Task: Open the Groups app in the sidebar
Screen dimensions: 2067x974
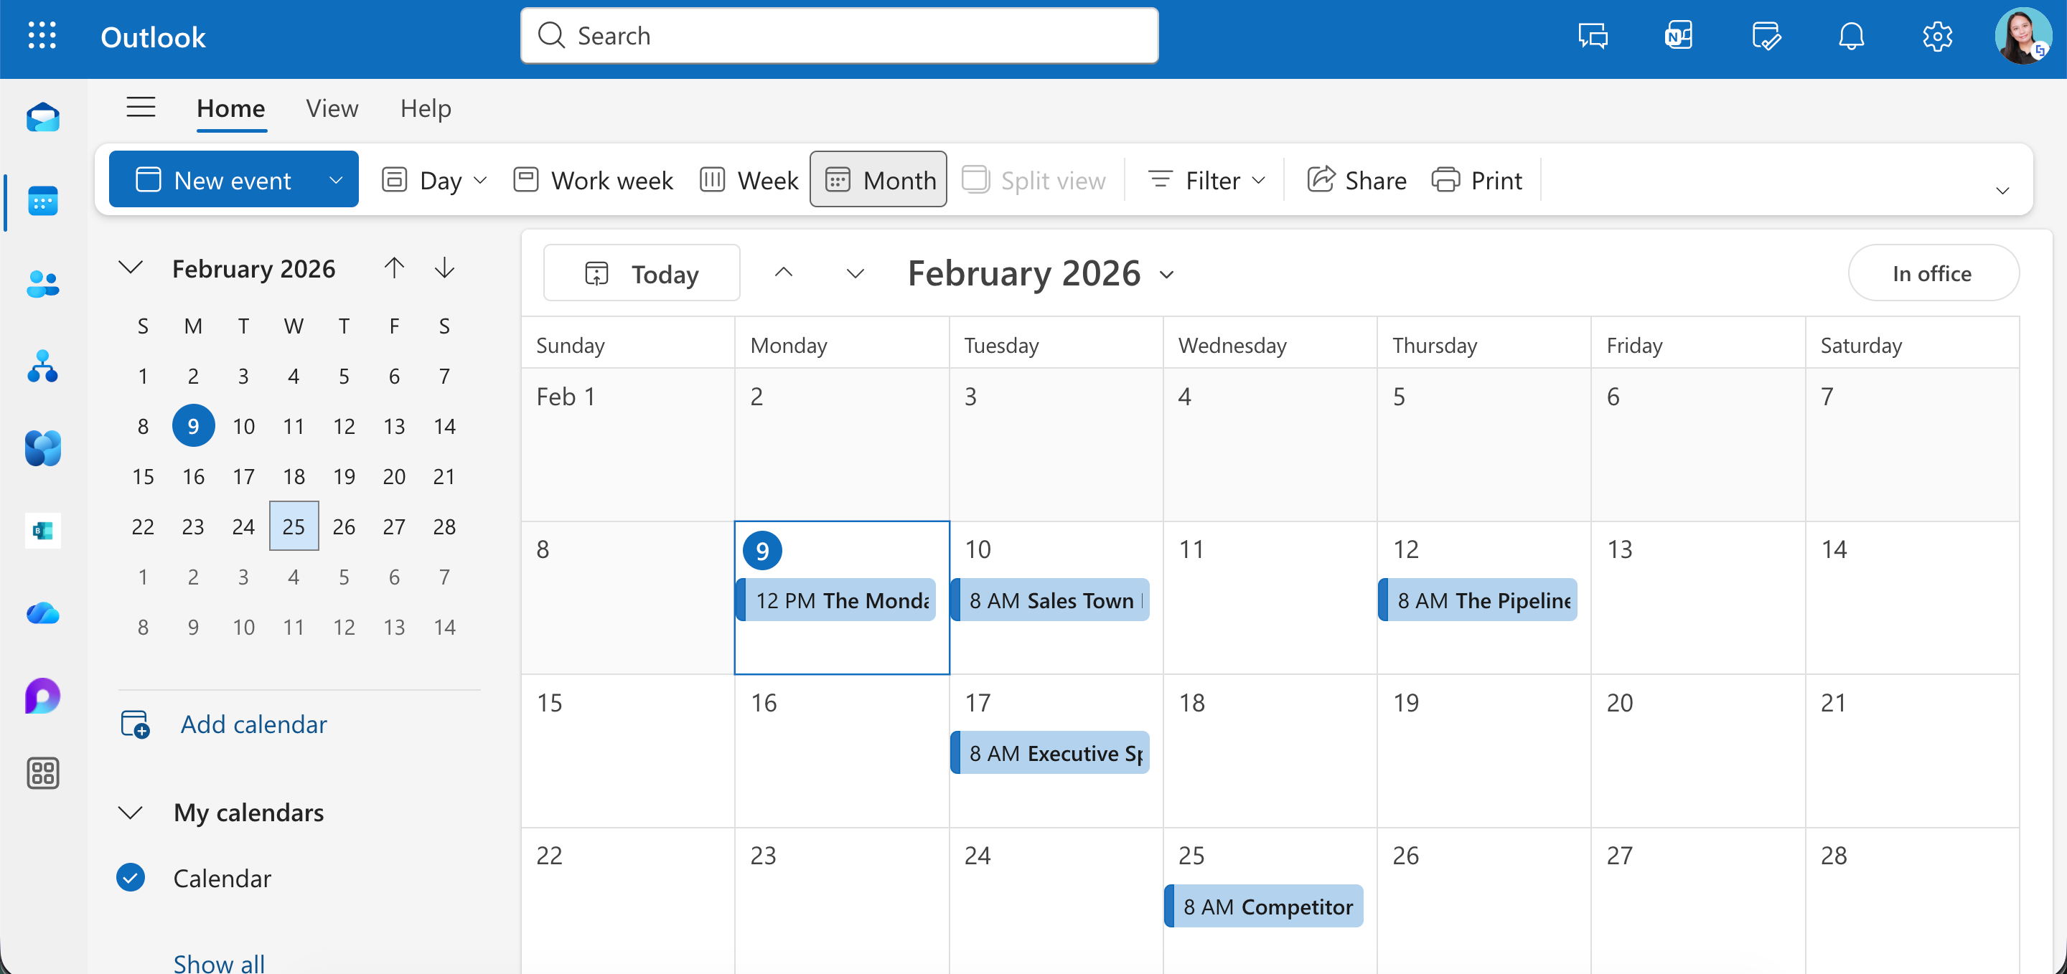Action: coord(42,367)
